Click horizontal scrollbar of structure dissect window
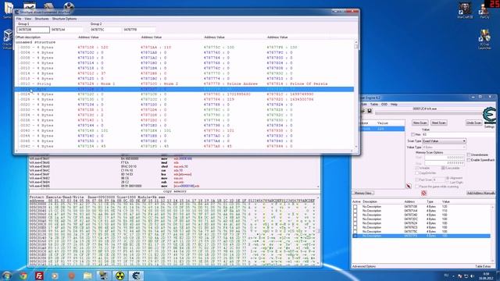 pyautogui.click(x=184, y=151)
